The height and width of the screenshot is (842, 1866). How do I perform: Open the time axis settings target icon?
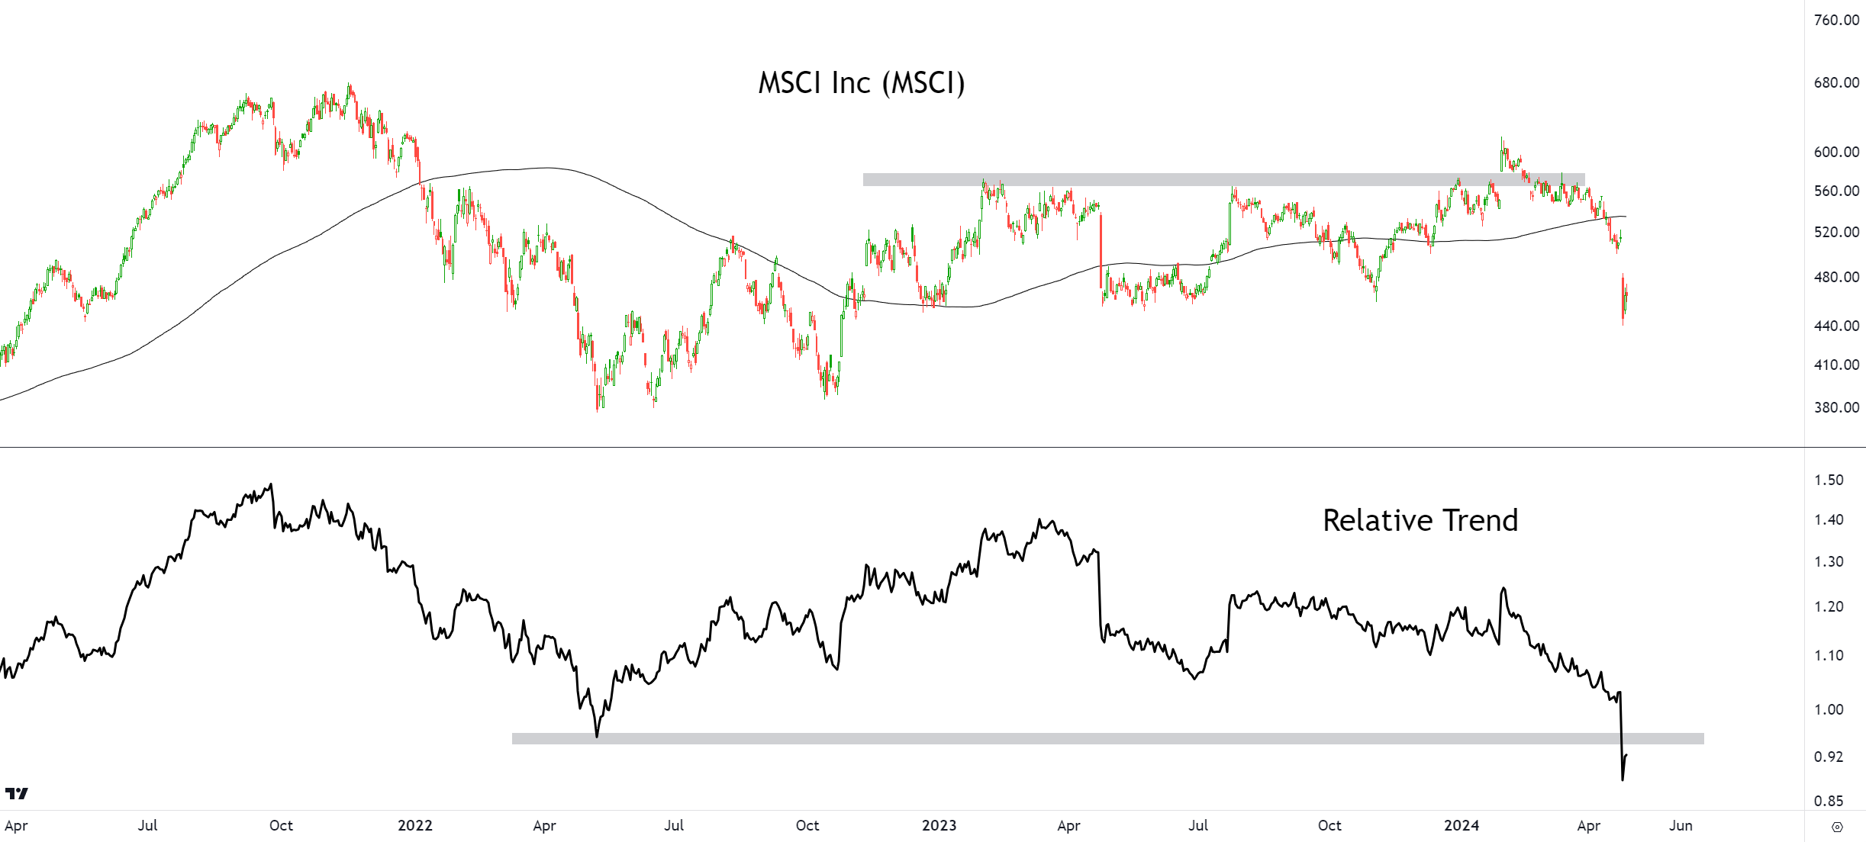point(1837,827)
